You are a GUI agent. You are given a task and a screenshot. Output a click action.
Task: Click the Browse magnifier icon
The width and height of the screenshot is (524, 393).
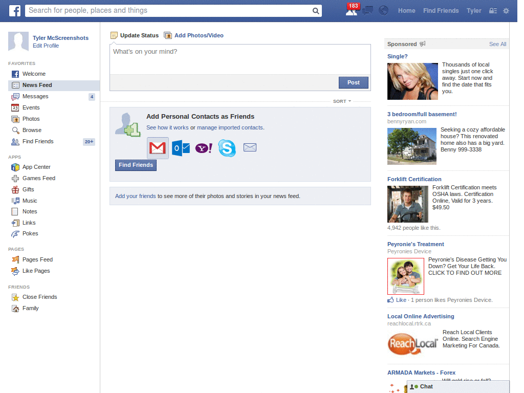tap(15, 130)
